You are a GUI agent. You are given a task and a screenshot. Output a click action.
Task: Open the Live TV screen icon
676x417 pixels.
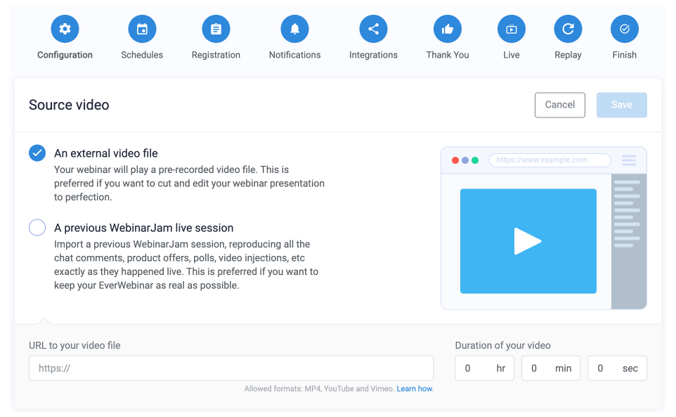point(512,29)
